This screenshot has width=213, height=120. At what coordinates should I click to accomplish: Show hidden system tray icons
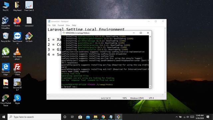177,117
